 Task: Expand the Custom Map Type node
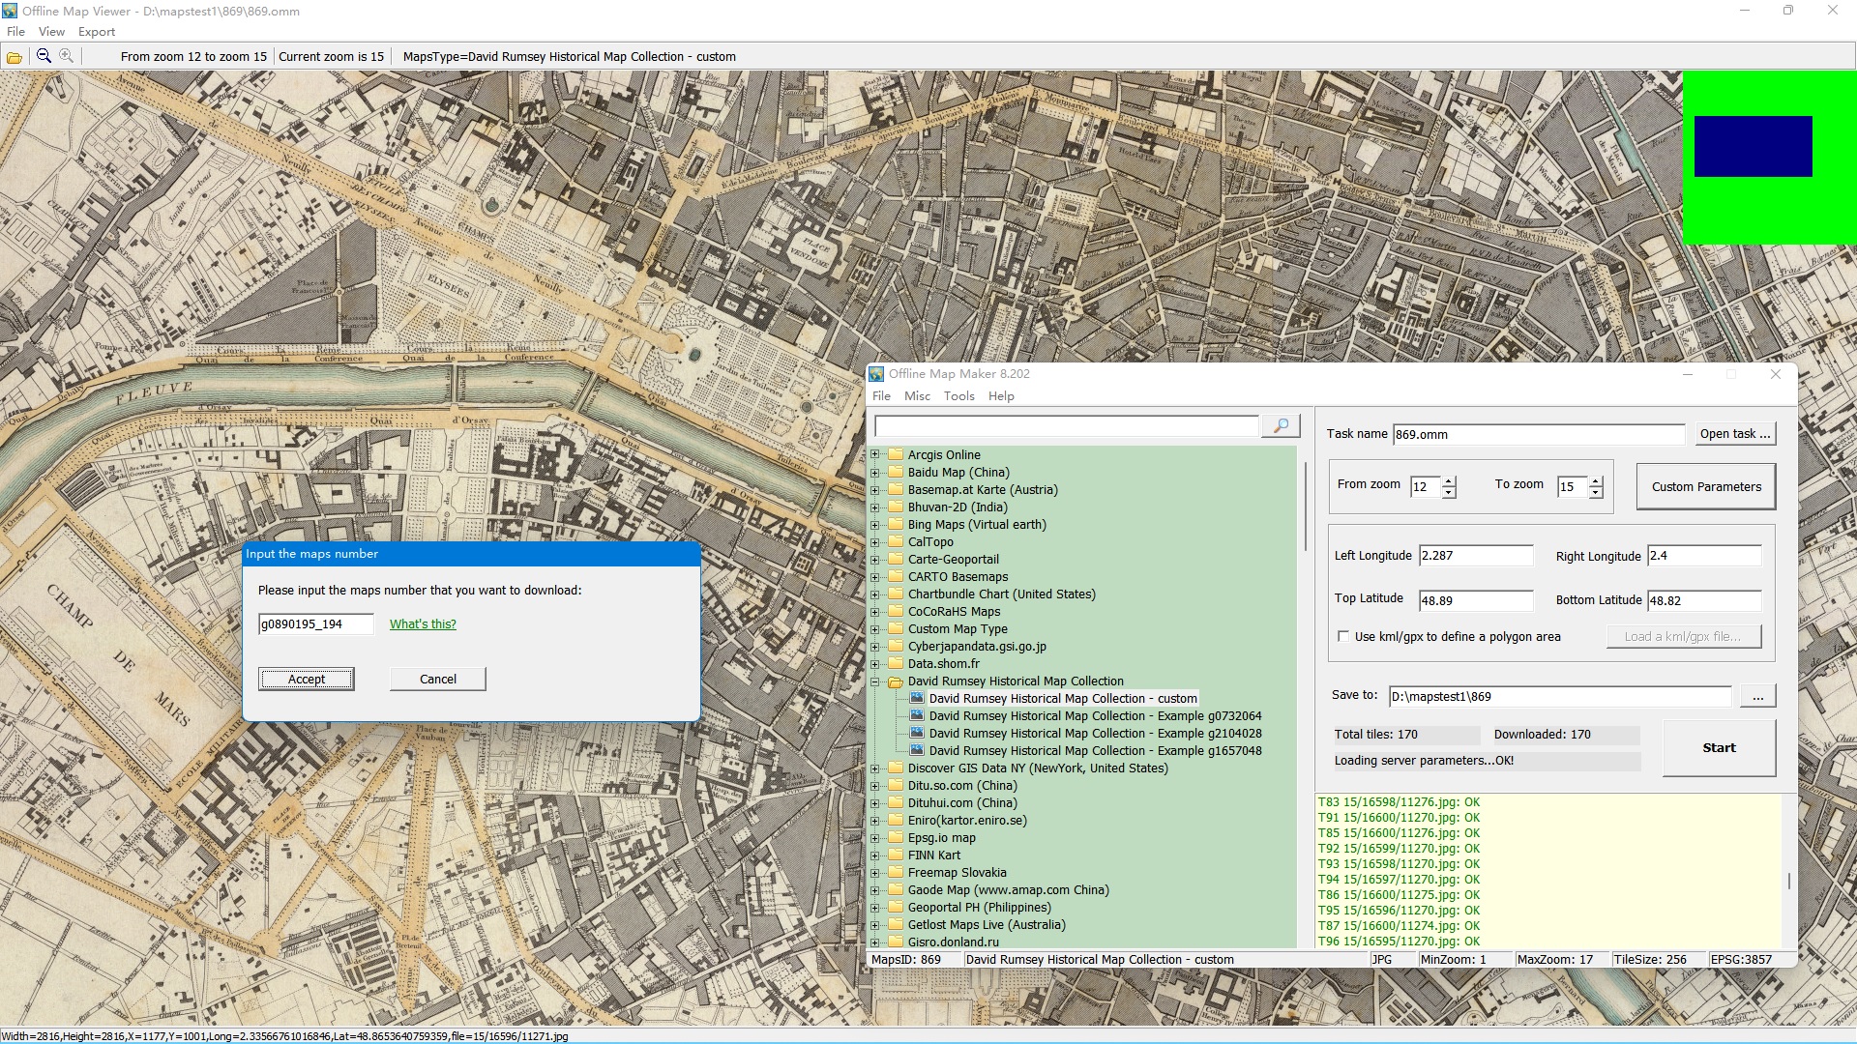pyautogui.click(x=875, y=628)
